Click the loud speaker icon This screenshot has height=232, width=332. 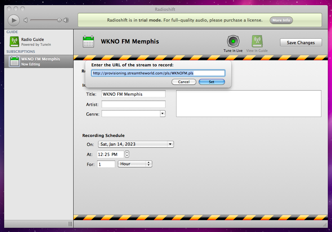coord(66,20)
